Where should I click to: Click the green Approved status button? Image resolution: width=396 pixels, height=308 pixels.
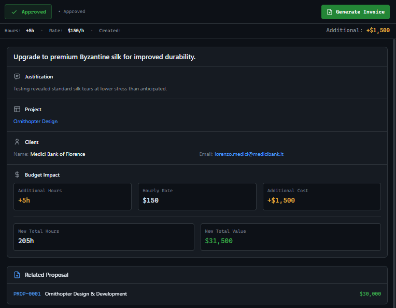point(28,12)
